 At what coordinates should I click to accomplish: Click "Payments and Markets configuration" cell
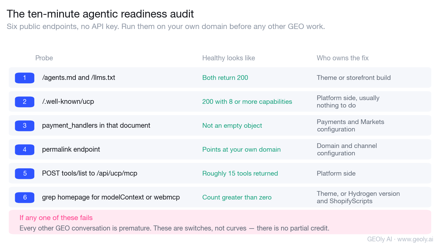[x=350, y=125]
